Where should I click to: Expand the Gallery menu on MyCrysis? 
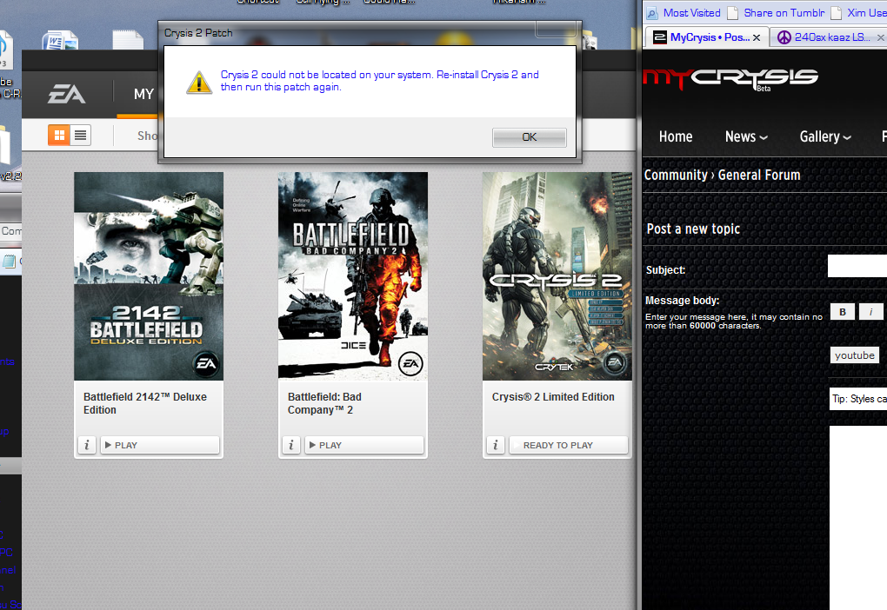click(x=825, y=136)
